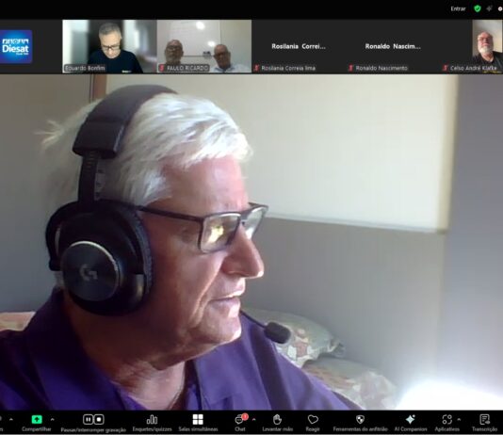The width and height of the screenshot is (503, 435).
Task: Pause the recording with the pause icon
Action: pyautogui.click(x=88, y=419)
